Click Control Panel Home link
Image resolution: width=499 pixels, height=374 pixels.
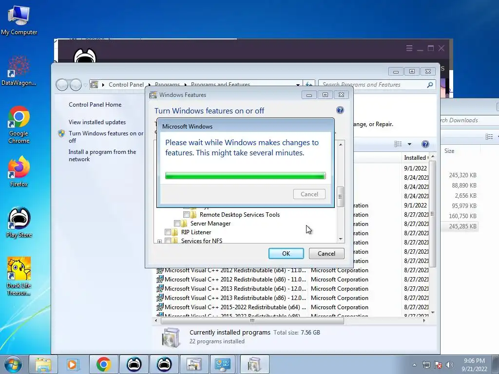tap(95, 105)
